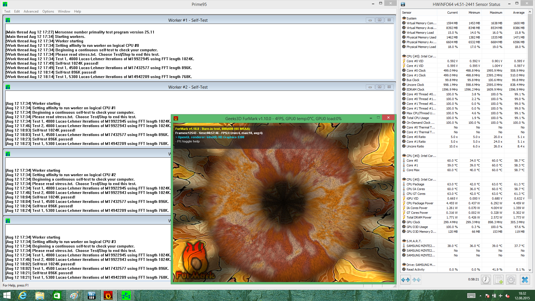This screenshot has width=535, height=301.
Task: Start logging with spreadsheet plus icon
Action: click(498, 280)
